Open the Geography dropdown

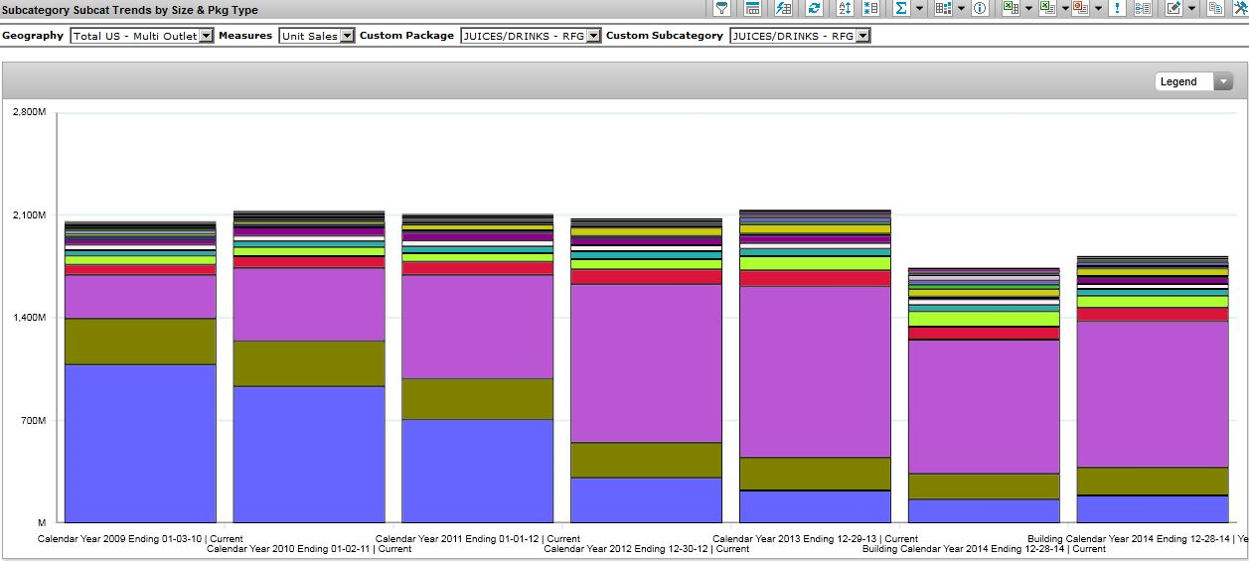coord(206,36)
